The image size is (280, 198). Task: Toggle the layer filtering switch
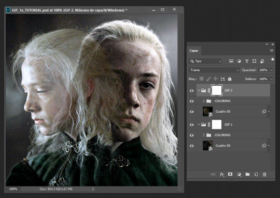273,60
